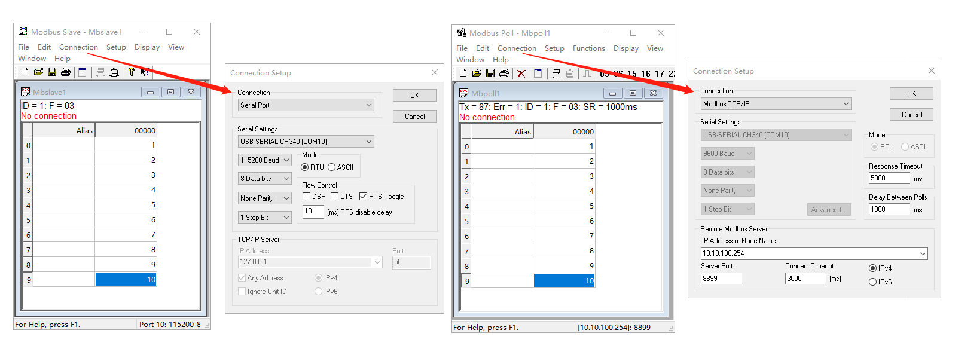Screen dimensions: 955x361
Task: Click New document icon in Modbus Poll toolbar
Action: (x=463, y=73)
